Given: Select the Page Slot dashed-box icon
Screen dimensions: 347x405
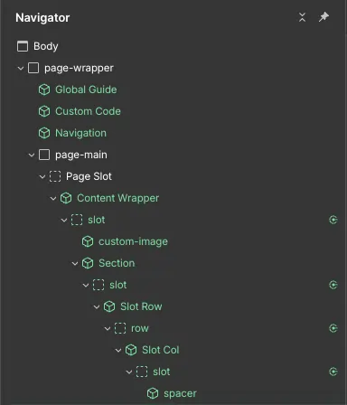Looking at the screenshot, I should 55,176.
